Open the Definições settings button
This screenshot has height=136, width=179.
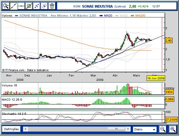pyautogui.click(x=11, y=129)
